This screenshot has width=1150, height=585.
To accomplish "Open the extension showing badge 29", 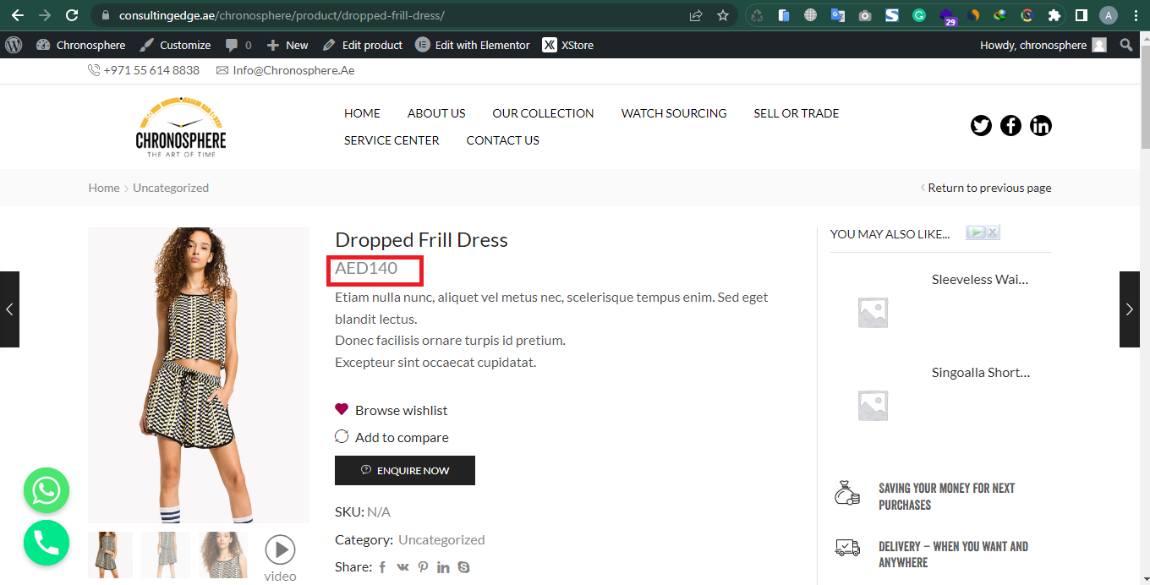I will [x=948, y=16].
